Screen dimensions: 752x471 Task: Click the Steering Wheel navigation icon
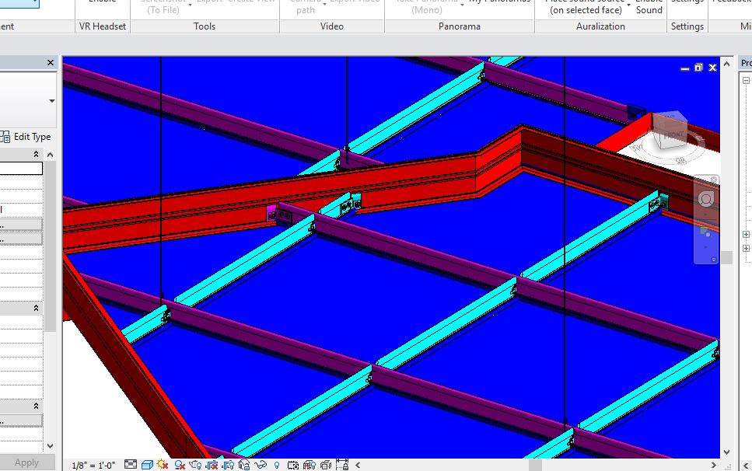coord(706,199)
